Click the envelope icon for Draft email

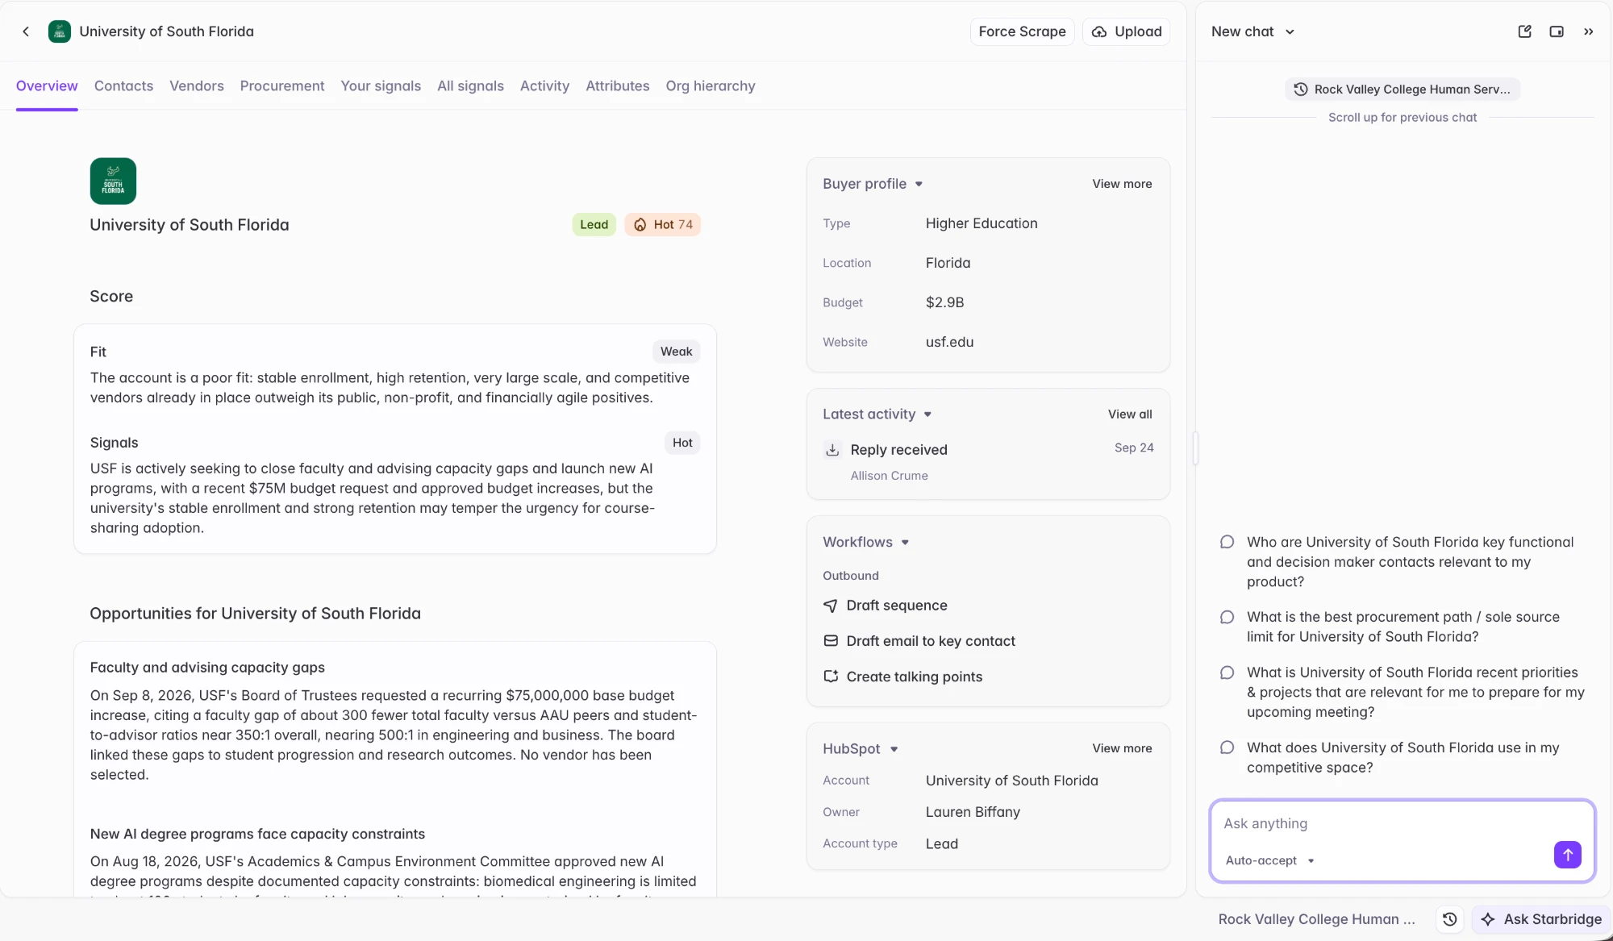tap(830, 641)
